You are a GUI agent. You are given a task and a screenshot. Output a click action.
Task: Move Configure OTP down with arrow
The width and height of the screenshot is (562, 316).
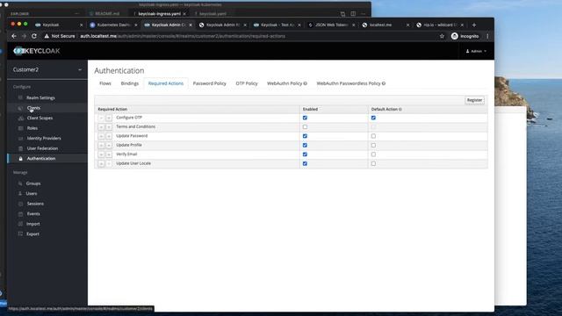tap(109, 118)
